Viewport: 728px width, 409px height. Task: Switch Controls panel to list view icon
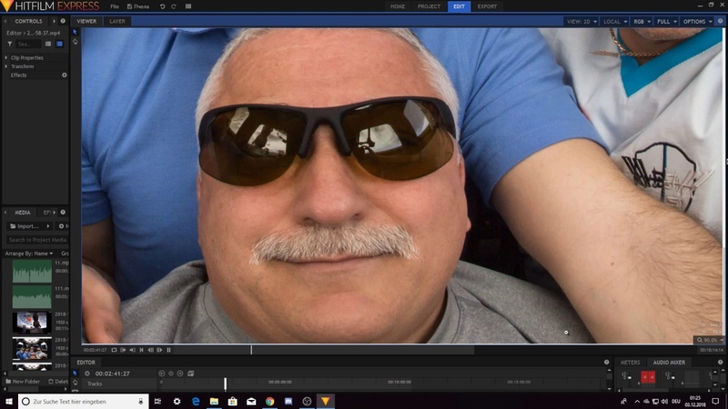click(x=48, y=44)
